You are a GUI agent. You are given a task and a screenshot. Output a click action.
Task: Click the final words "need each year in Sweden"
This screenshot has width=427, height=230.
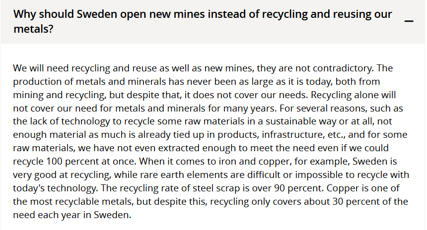[x=70, y=215]
